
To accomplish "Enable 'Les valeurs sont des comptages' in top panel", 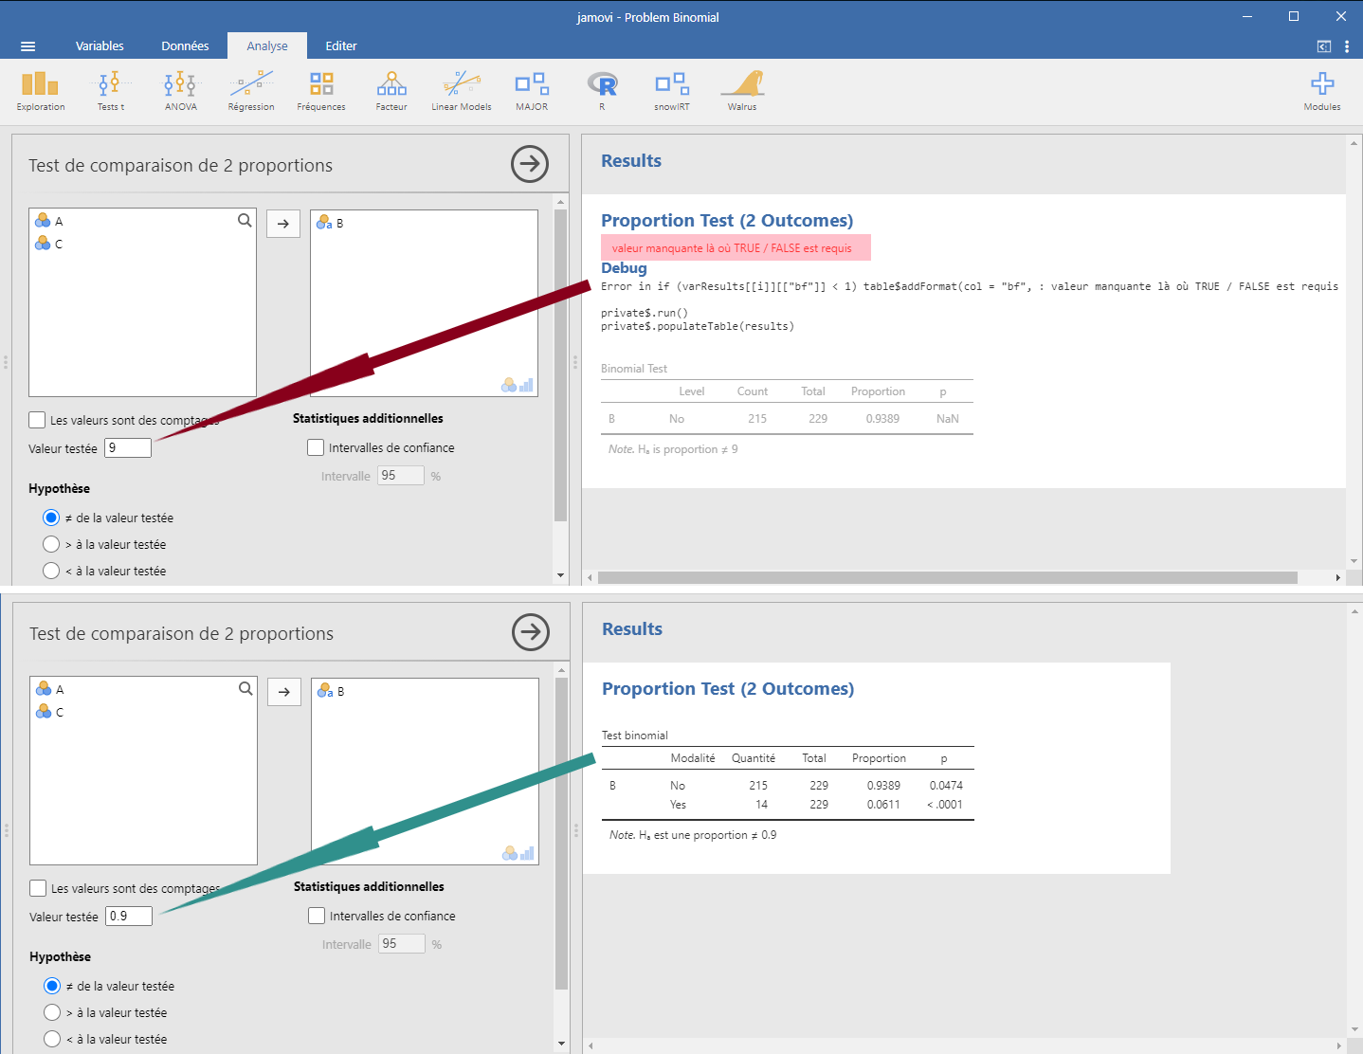I will coord(38,420).
